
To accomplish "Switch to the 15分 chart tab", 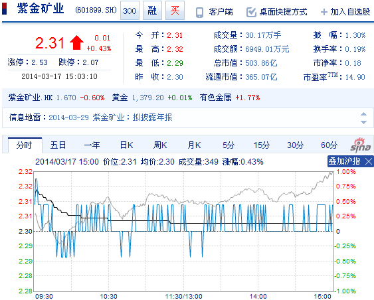I will pyautogui.click(x=262, y=145).
